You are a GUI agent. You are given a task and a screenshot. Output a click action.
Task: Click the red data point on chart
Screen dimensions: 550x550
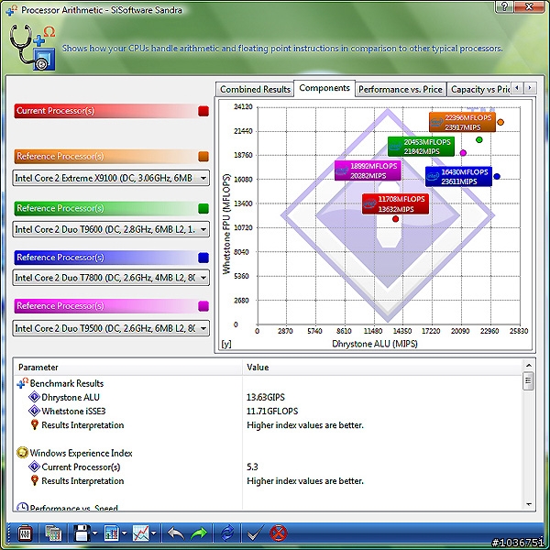tap(396, 219)
